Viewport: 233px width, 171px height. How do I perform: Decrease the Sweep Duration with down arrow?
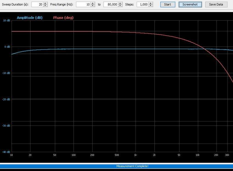45,5
